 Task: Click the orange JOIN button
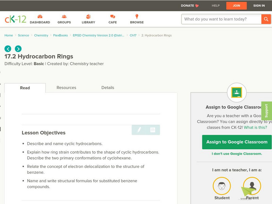coord(236,5)
